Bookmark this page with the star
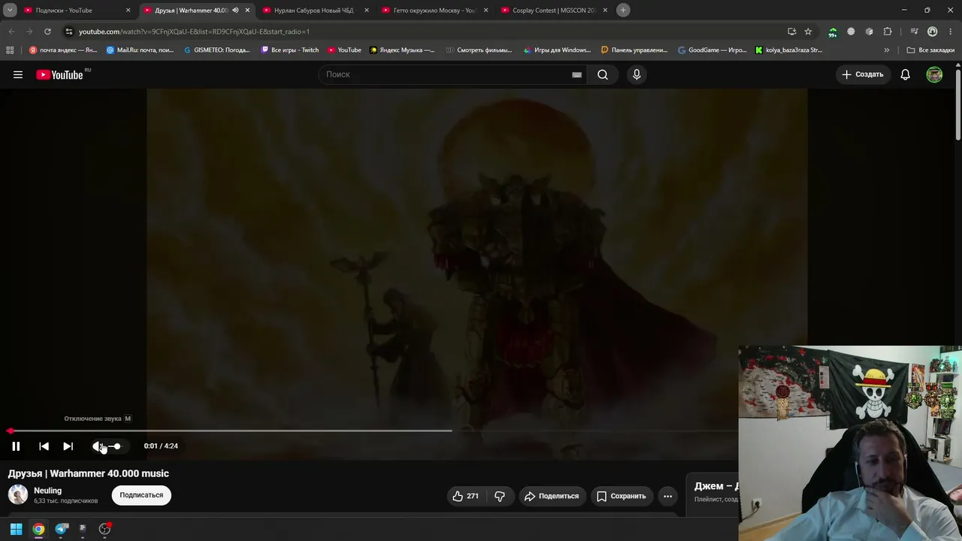Image resolution: width=962 pixels, height=541 pixels. pos(808,32)
